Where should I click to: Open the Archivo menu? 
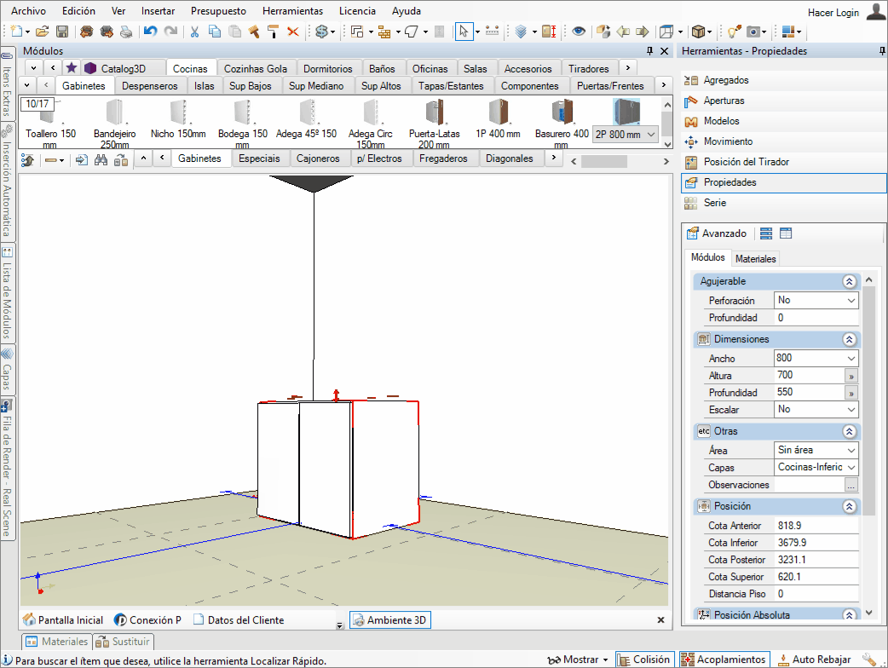28,11
